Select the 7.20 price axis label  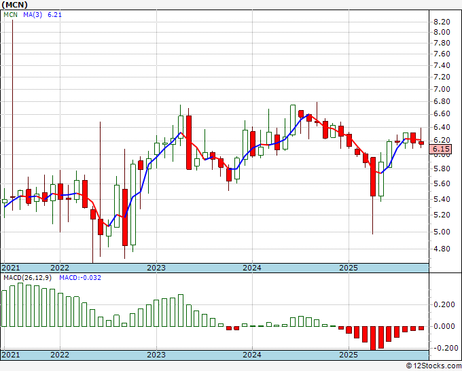point(442,77)
